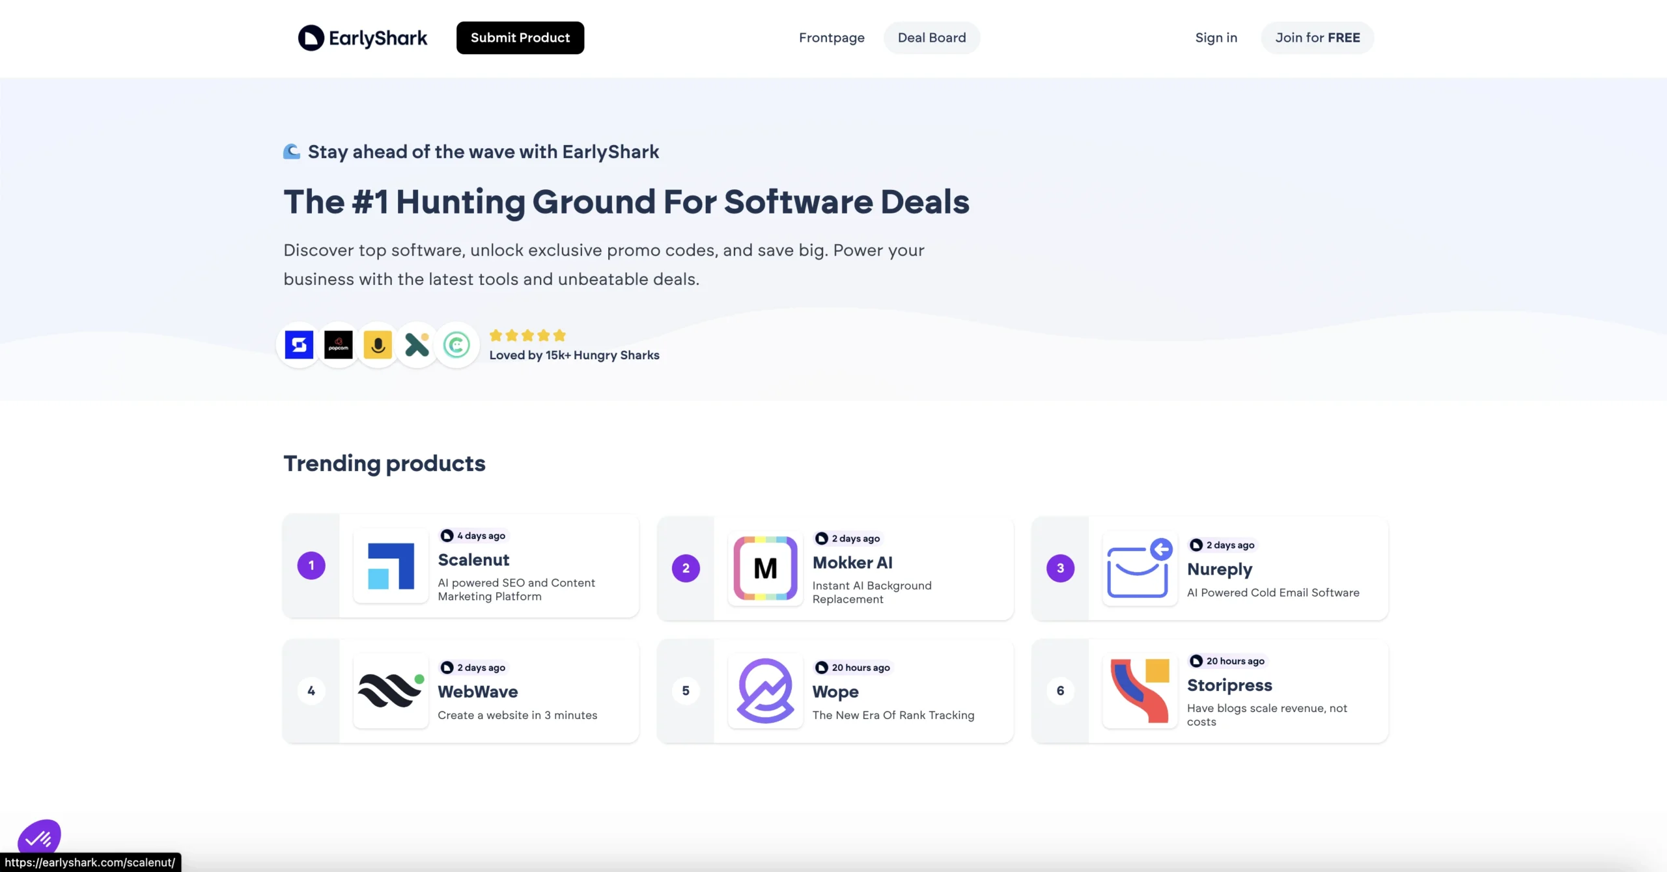Click '20 hours ago' tag on Wope
The width and height of the screenshot is (1667, 872).
coord(852,667)
